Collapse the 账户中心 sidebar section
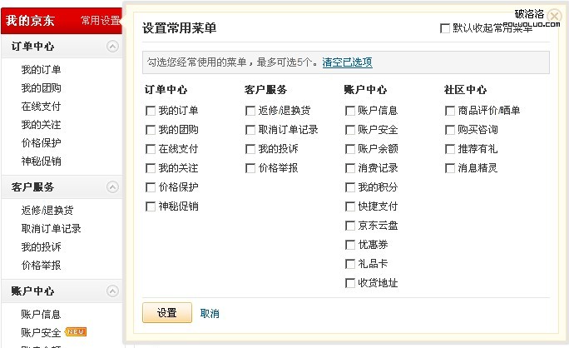The height and width of the screenshot is (348, 569). (x=112, y=291)
